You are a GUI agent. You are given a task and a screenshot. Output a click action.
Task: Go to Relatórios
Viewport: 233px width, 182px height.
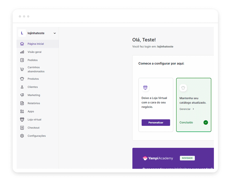37,103
